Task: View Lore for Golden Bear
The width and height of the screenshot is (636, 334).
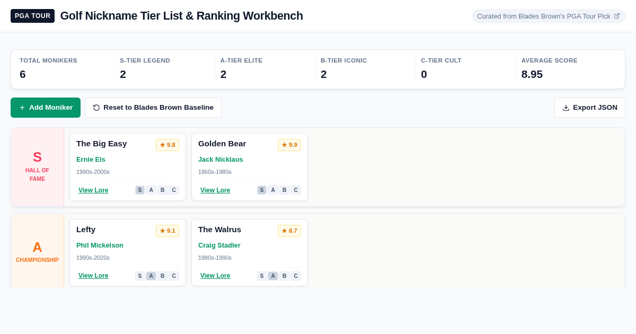Action: (x=215, y=190)
